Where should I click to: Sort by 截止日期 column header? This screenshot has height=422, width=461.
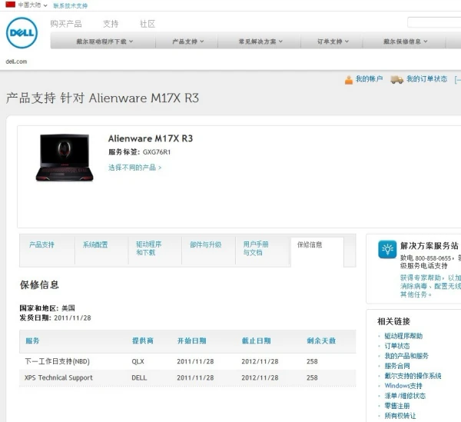click(256, 341)
